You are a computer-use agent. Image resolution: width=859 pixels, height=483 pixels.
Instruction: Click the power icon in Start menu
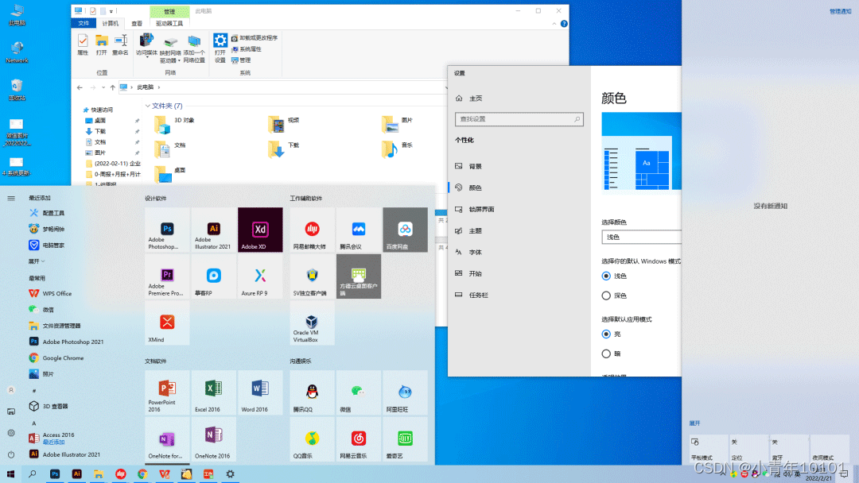click(x=11, y=454)
